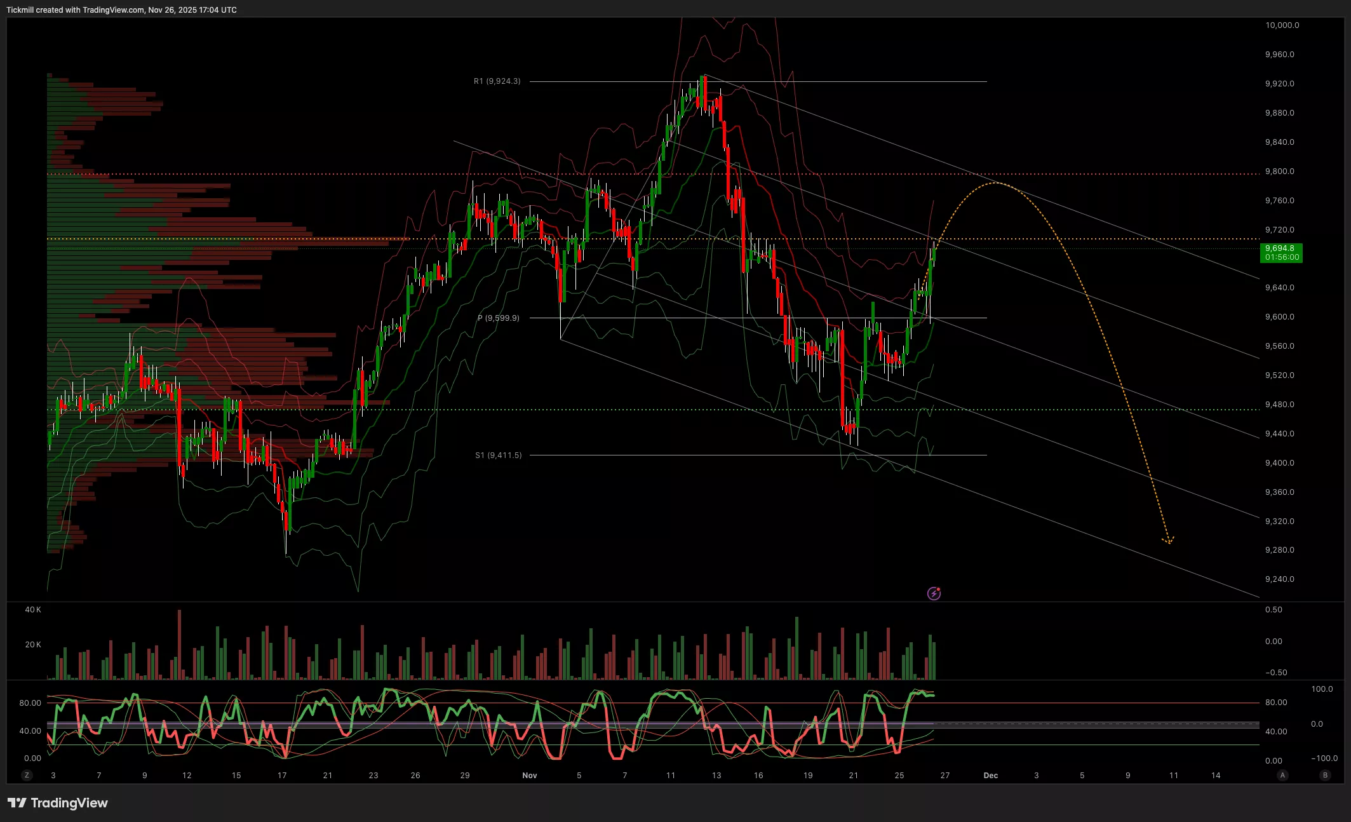The width and height of the screenshot is (1351, 822).
Task: Click the 80.00 oscillator level label on left
Action: pyautogui.click(x=30, y=703)
